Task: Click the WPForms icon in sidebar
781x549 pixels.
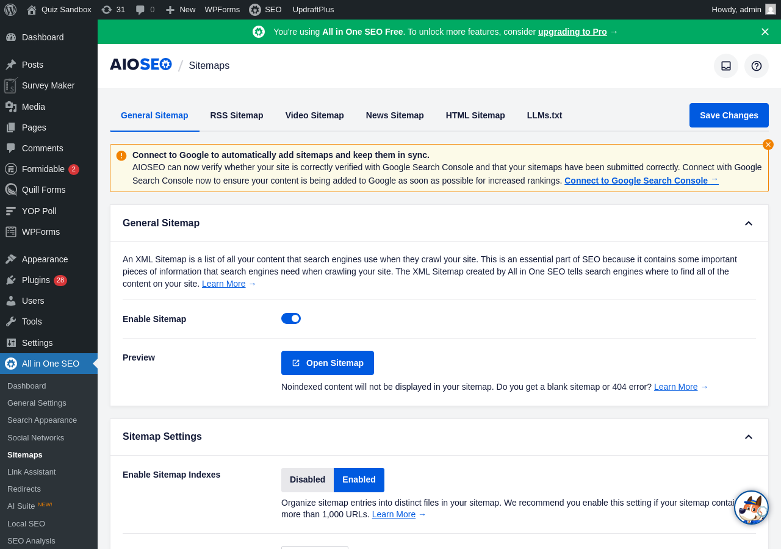Action: point(11,232)
